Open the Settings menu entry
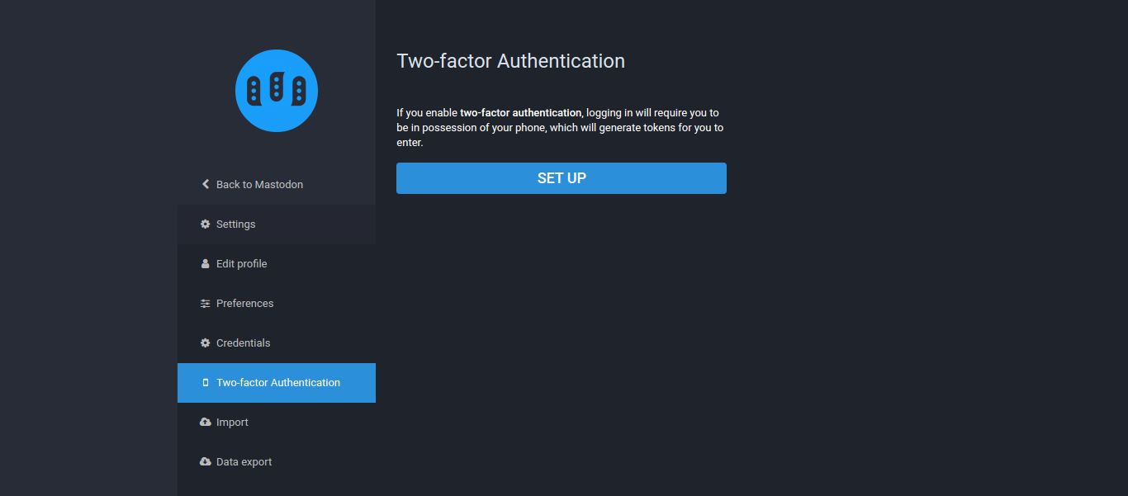Screen dimensions: 1128x496 click(277, 224)
